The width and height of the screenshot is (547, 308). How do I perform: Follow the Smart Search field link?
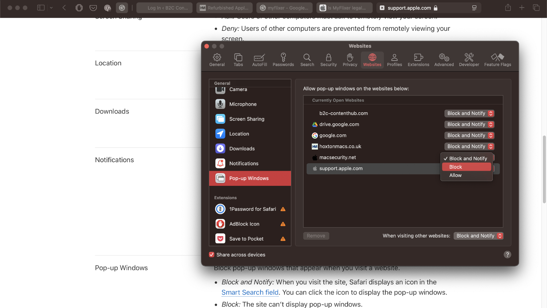(250, 293)
